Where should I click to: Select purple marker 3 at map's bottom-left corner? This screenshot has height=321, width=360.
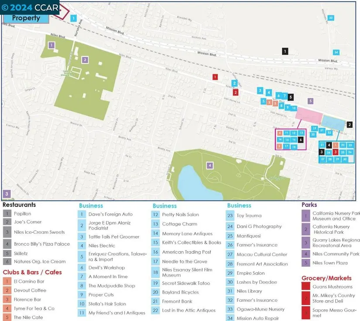pyautogui.click(x=7, y=193)
